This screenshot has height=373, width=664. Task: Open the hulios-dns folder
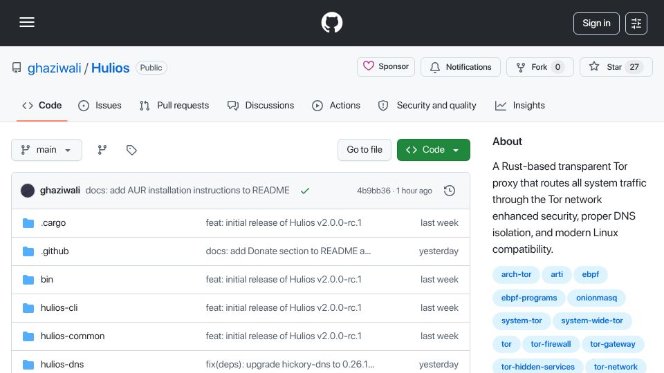click(62, 365)
